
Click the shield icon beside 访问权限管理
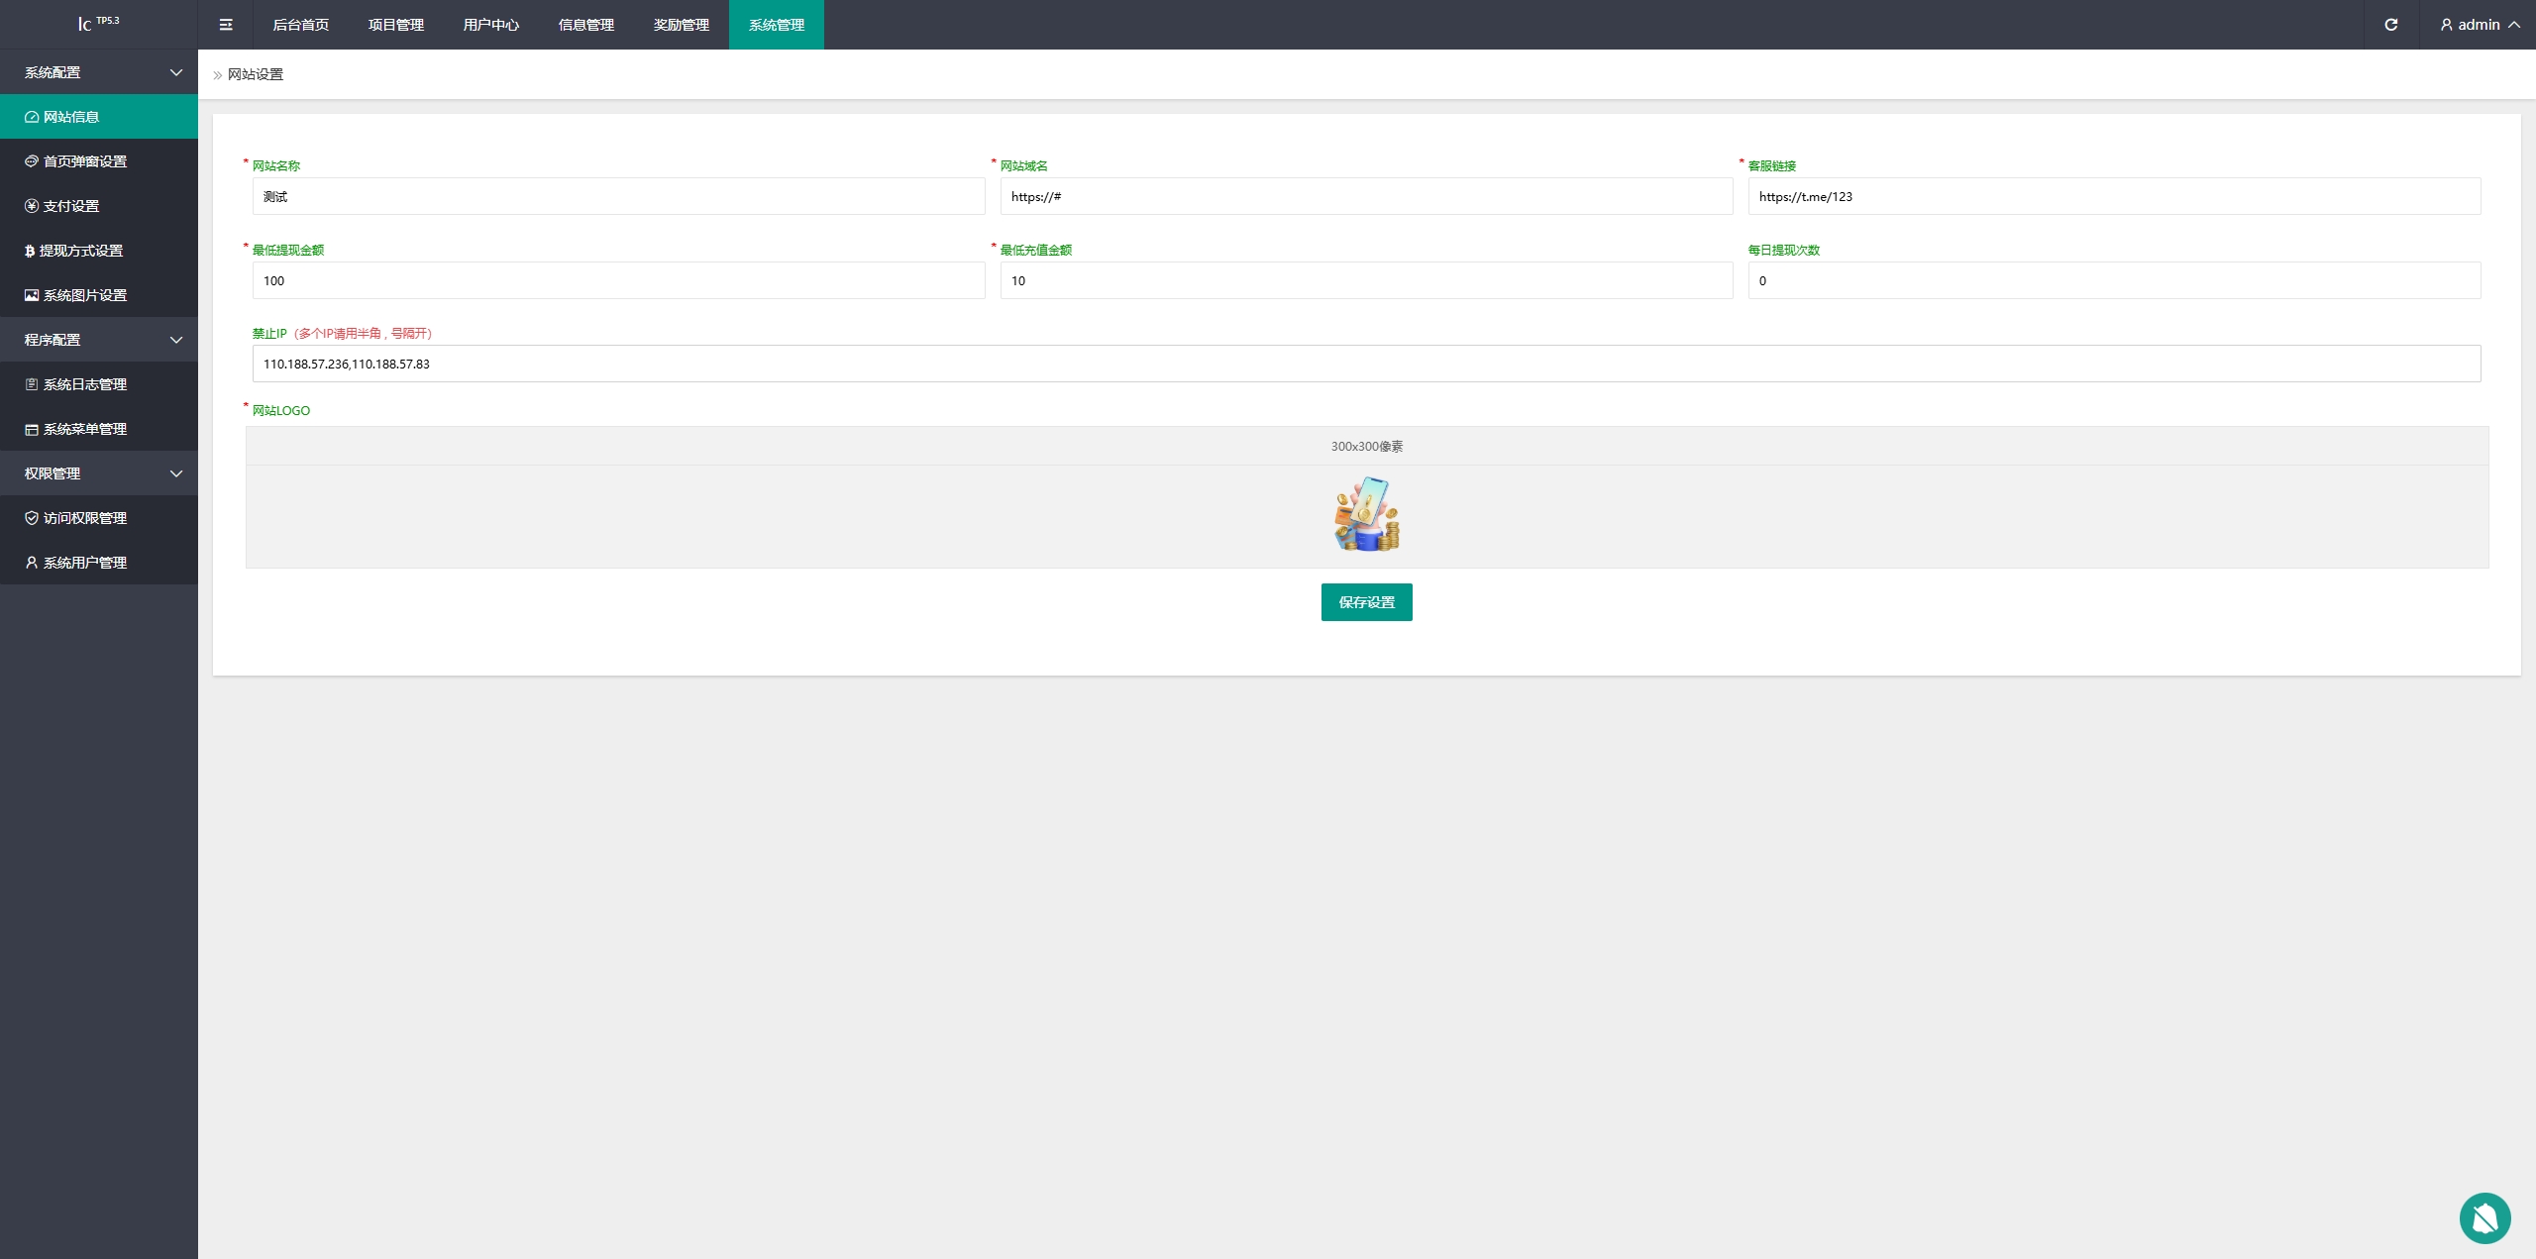[x=32, y=518]
